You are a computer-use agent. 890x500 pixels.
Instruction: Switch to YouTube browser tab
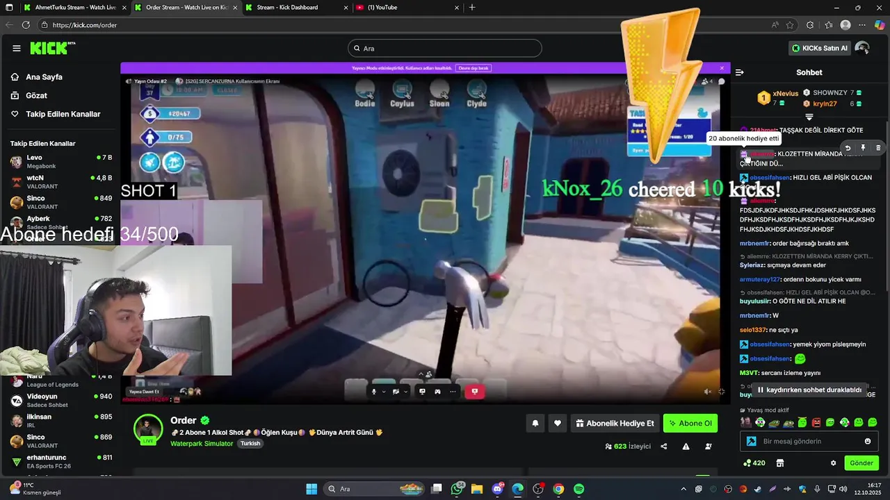pos(406,8)
